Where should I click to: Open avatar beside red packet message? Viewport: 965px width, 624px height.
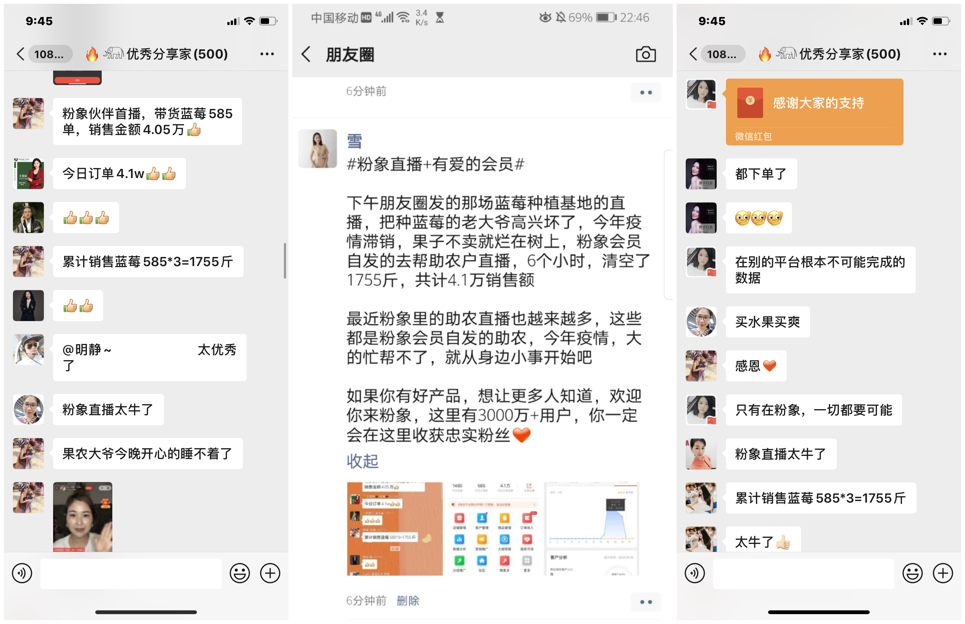click(x=701, y=94)
